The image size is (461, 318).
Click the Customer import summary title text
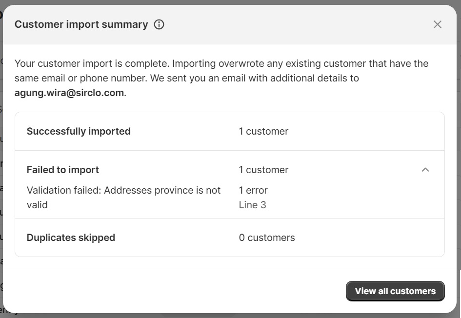[x=81, y=24]
